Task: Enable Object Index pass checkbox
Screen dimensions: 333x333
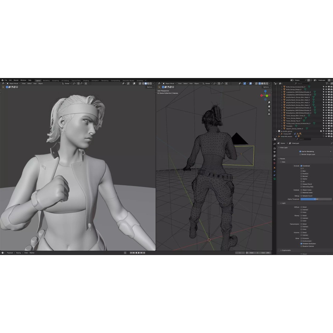Action: [x=301, y=190]
